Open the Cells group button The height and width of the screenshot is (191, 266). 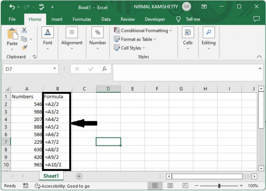[x=188, y=38]
